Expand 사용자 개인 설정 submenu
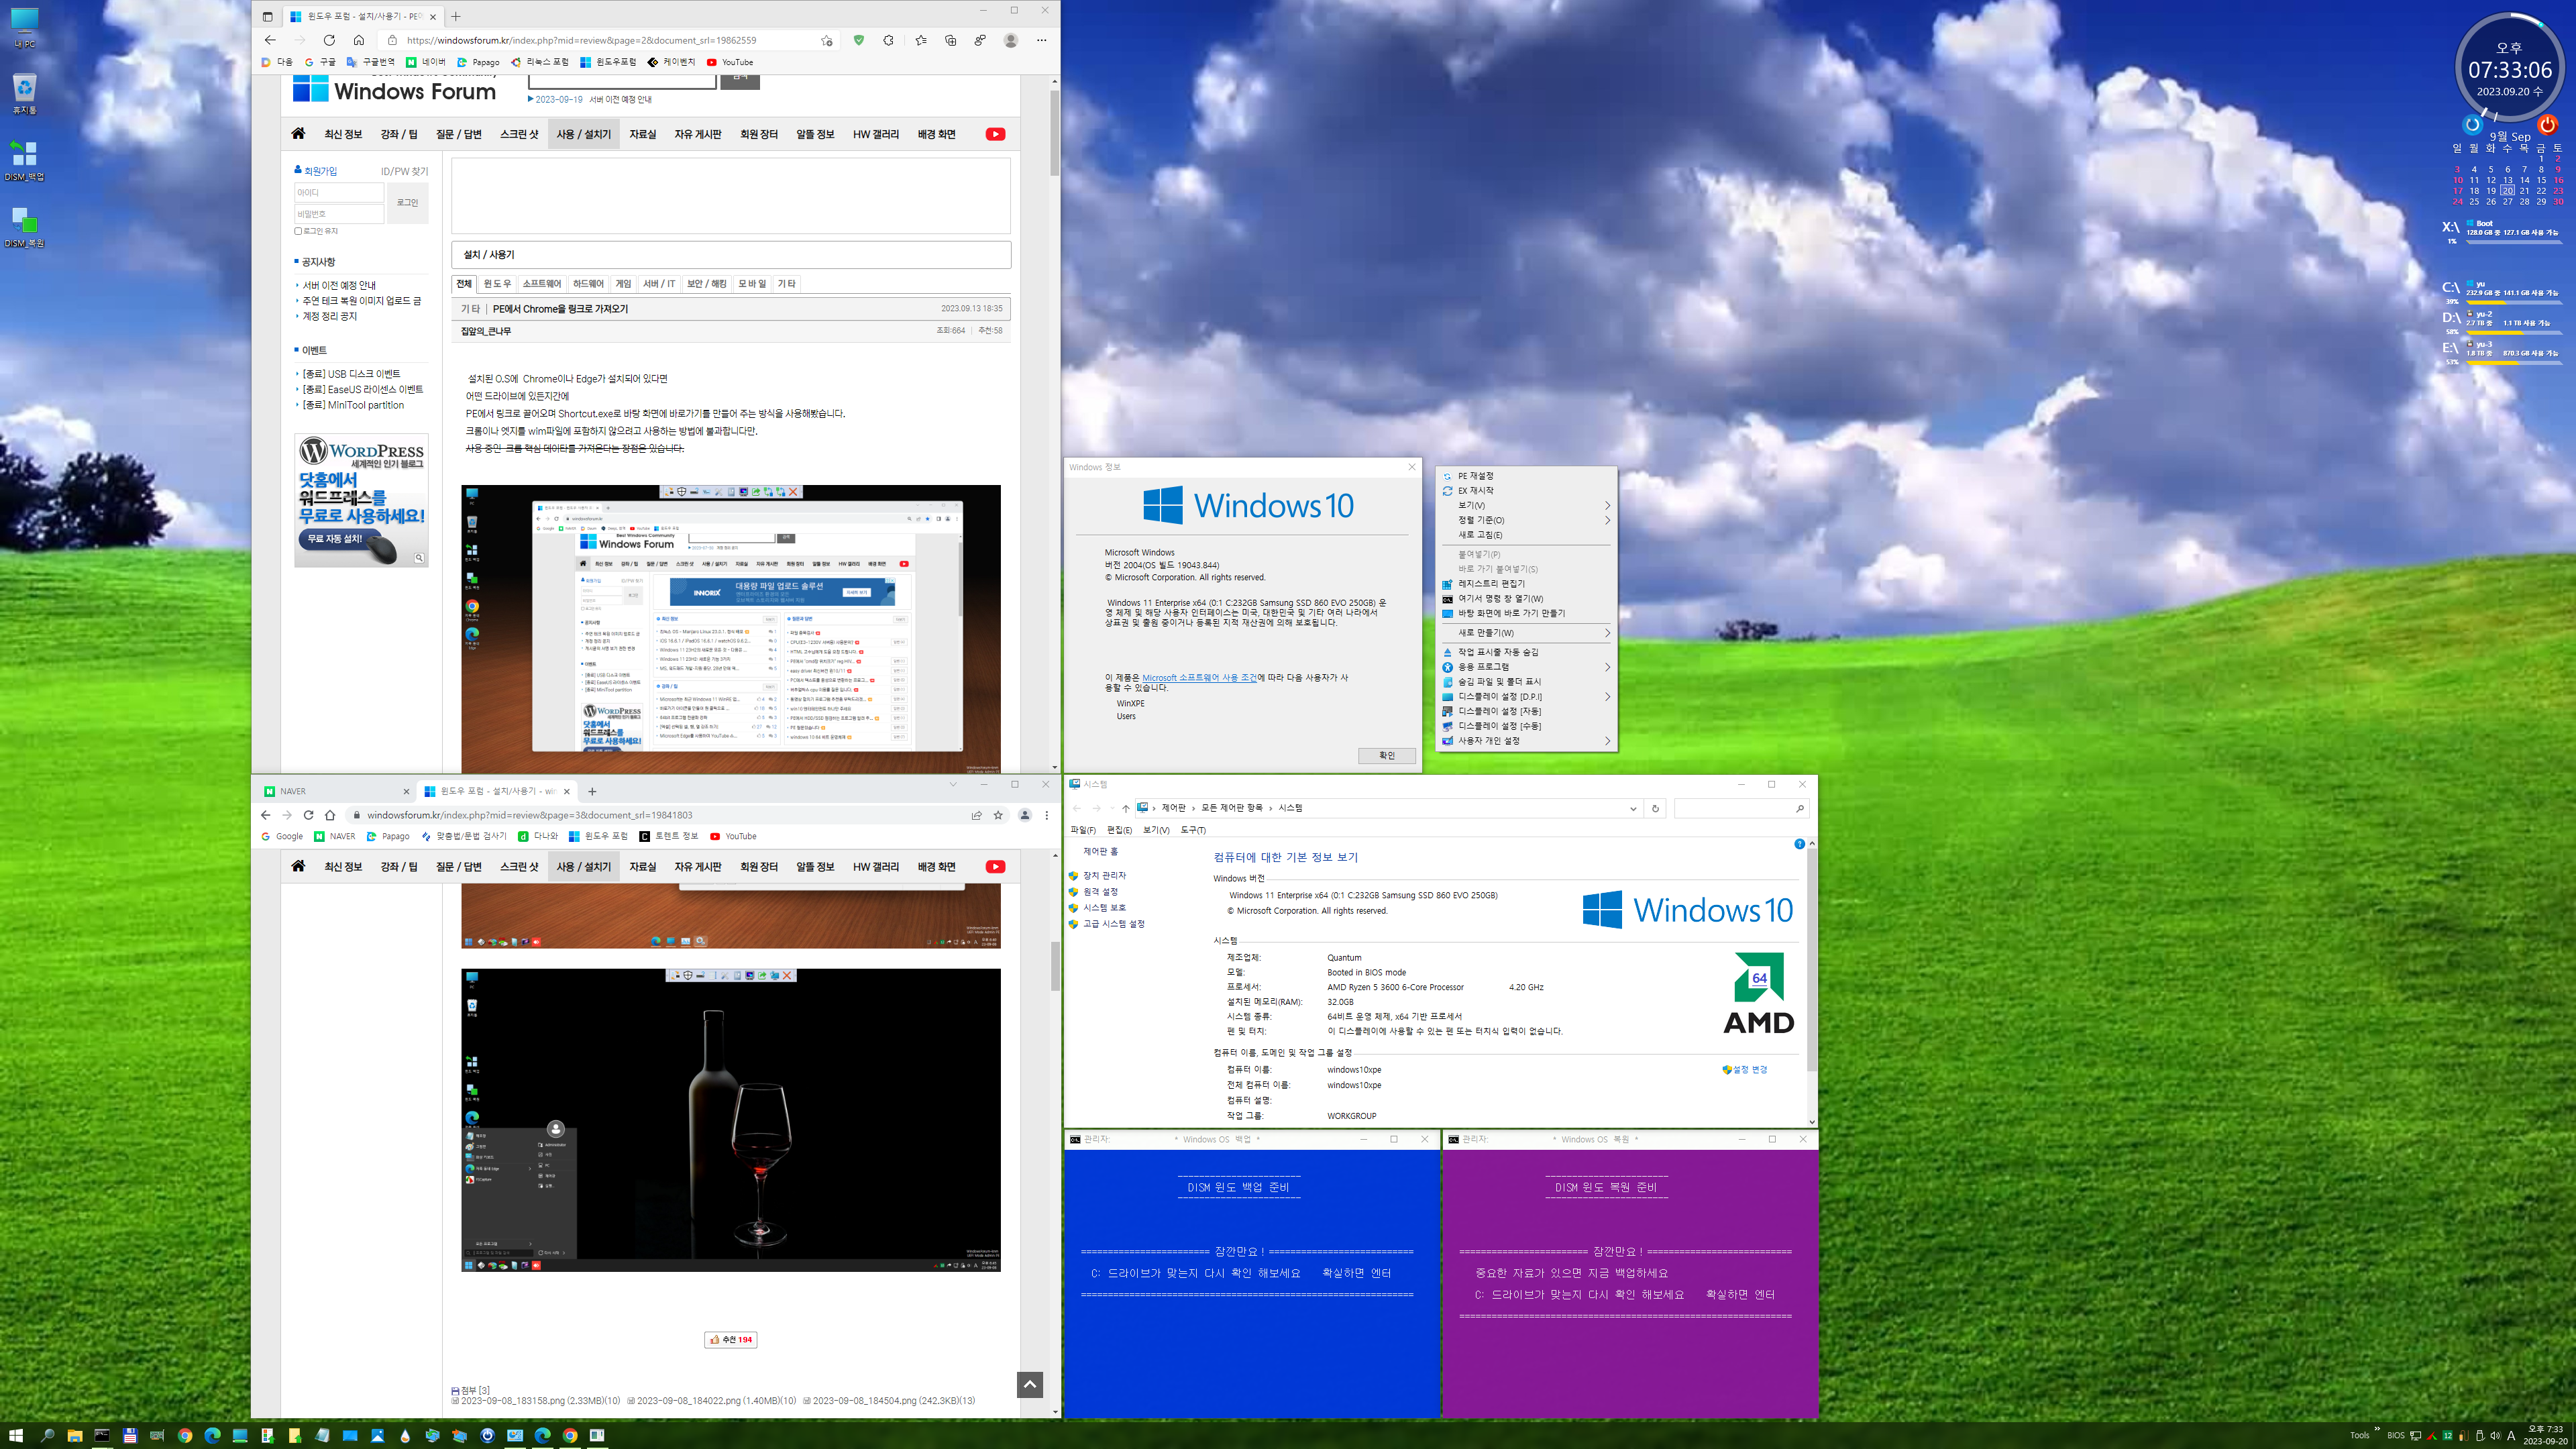 click(x=1527, y=741)
